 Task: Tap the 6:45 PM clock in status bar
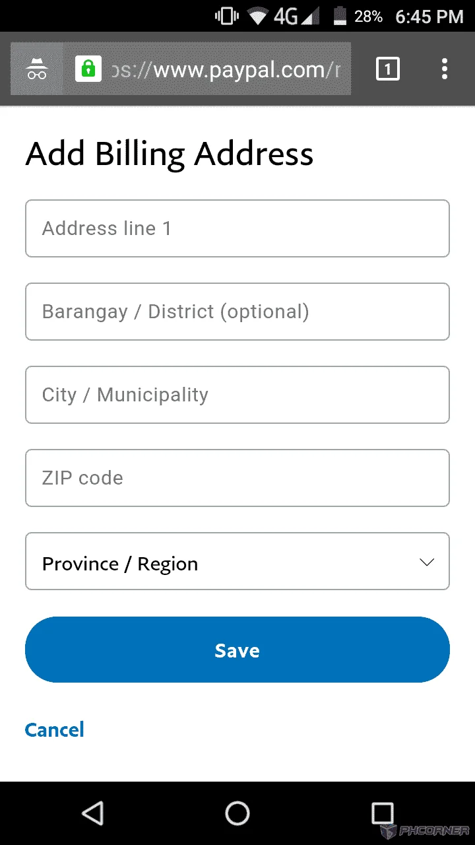pyautogui.click(x=429, y=17)
